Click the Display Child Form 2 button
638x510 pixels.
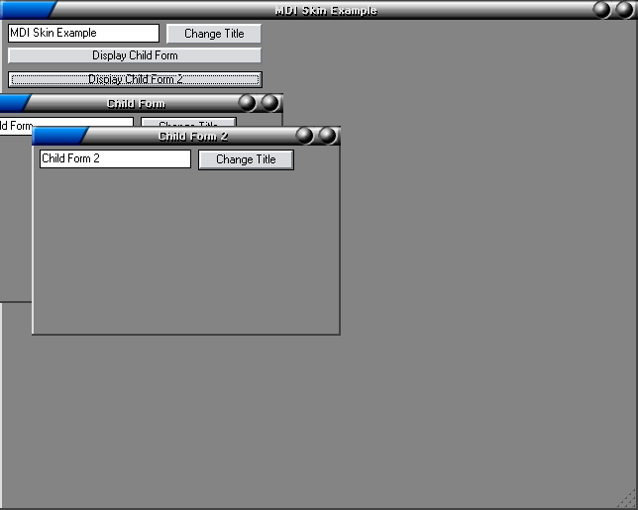(135, 79)
